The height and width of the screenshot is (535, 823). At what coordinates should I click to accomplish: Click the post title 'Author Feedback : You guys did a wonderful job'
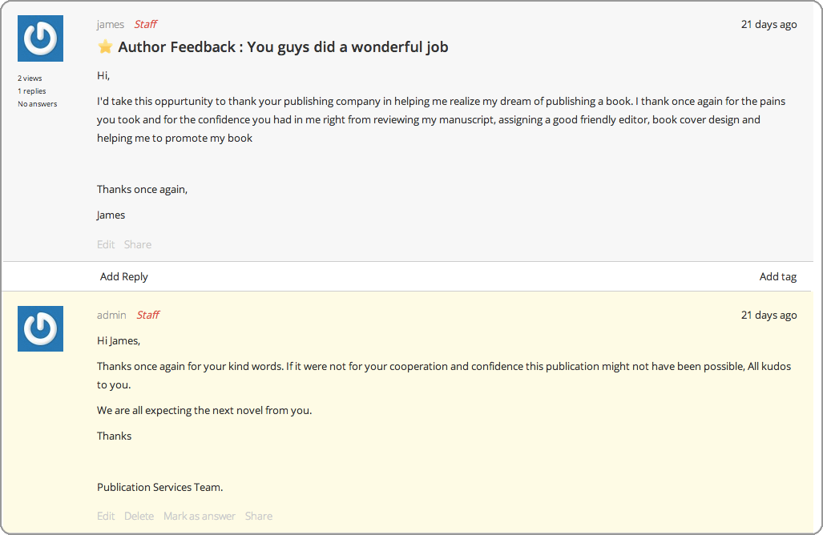coord(283,46)
